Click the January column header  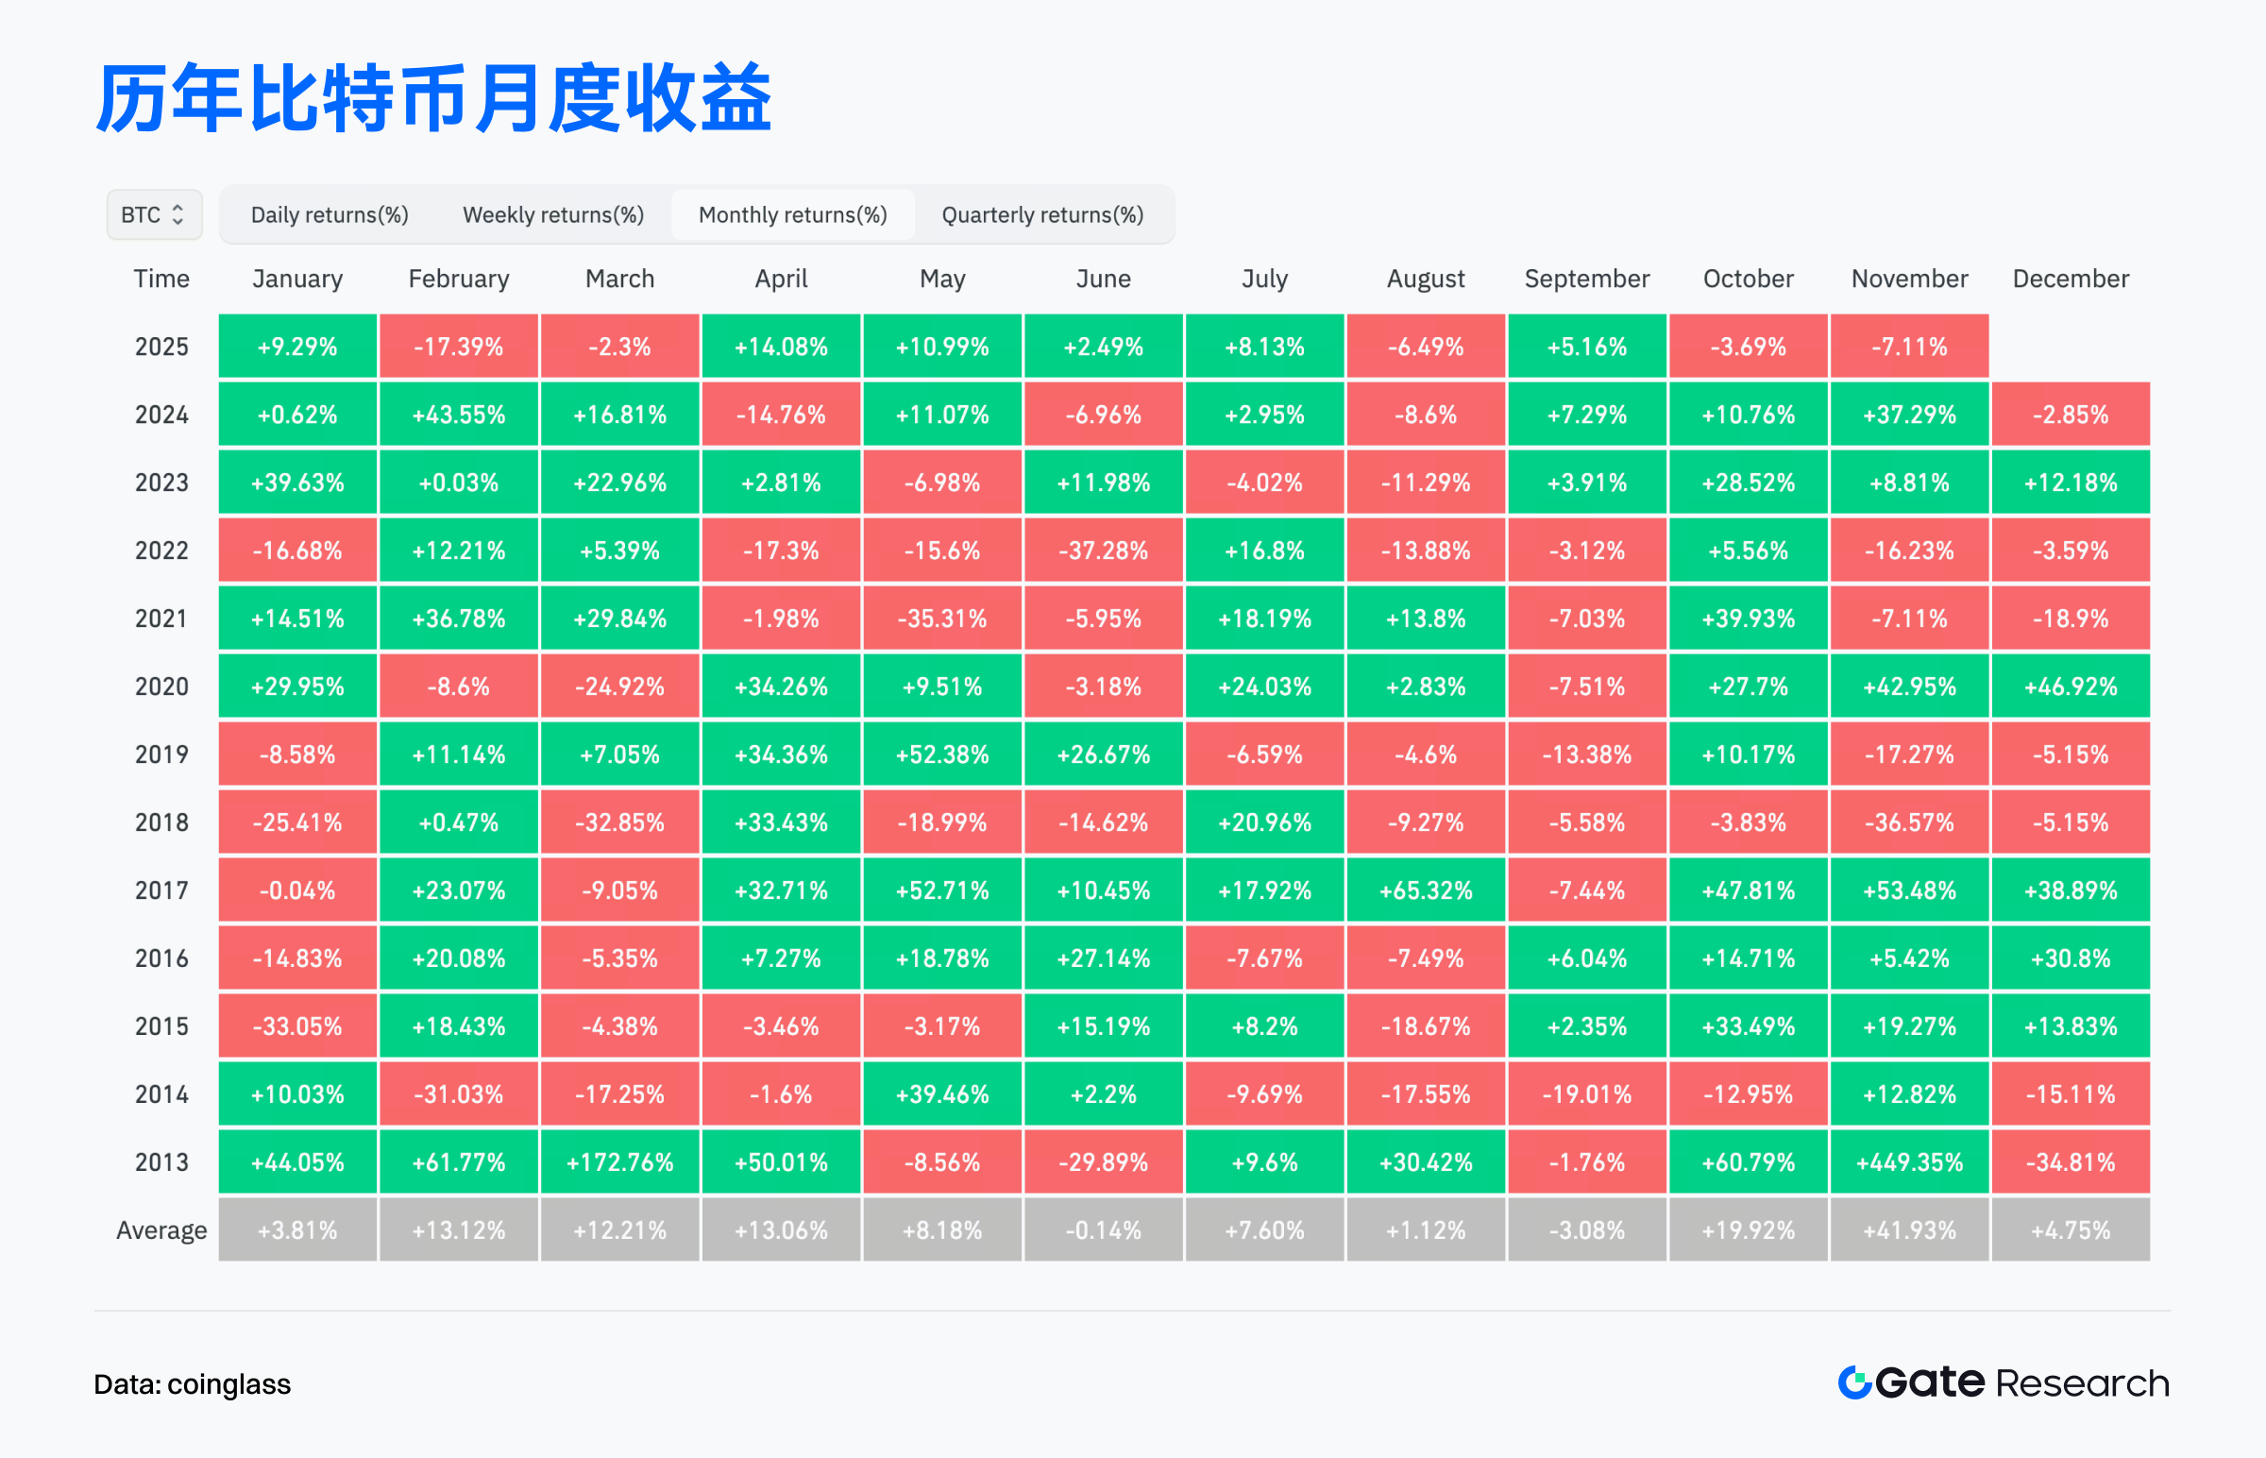(297, 279)
